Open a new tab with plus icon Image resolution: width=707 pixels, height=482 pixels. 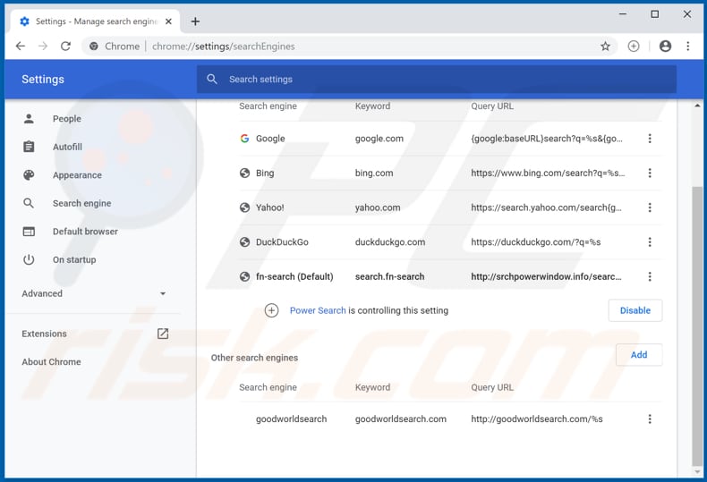click(x=195, y=21)
